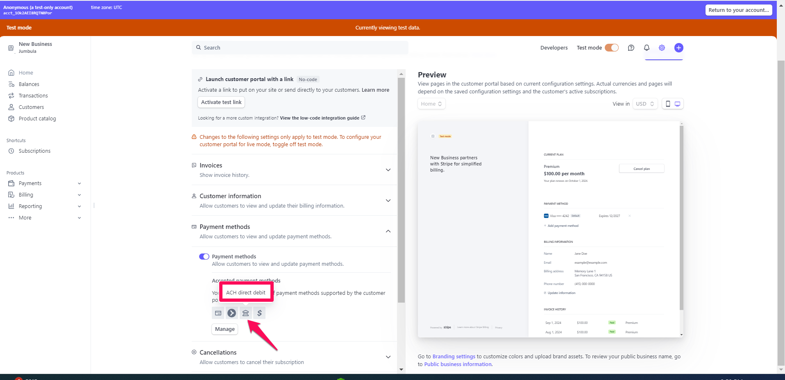Click the Link payment method arrow icon

[x=231, y=313]
